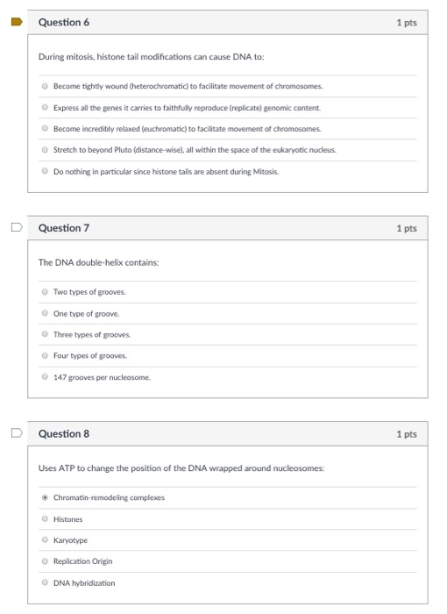The height and width of the screenshot is (614, 447).
Task: Unflag Question 6 using the filled flag icon
Action: tap(17, 22)
